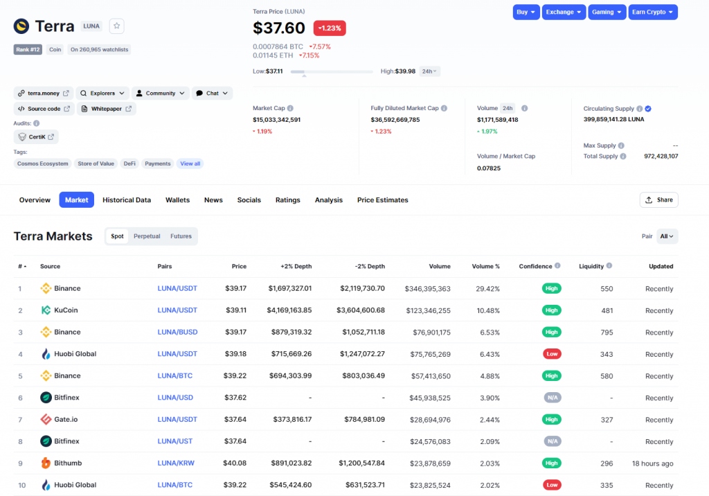Click the Share button

point(659,200)
